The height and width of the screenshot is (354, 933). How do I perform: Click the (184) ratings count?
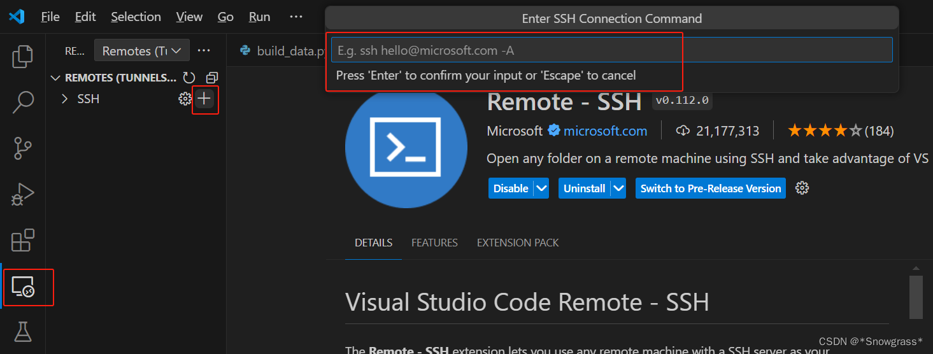pos(879,131)
